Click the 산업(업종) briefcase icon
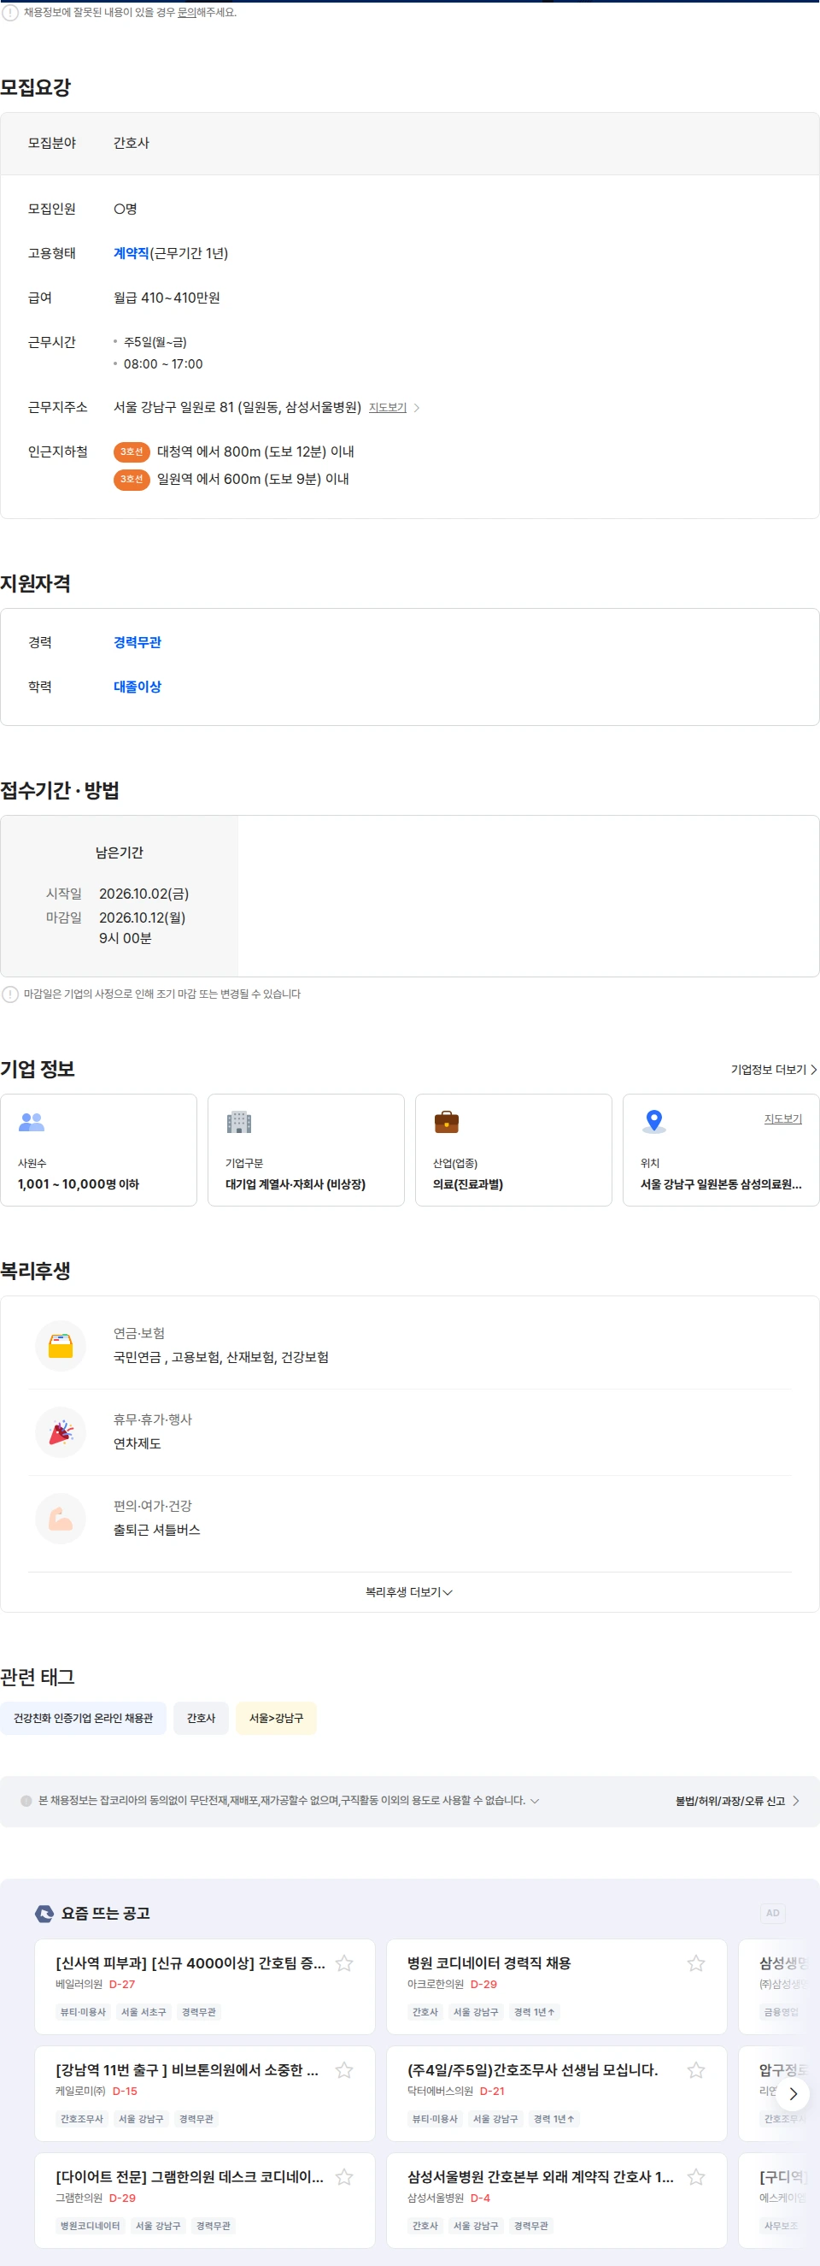 [x=447, y=1122]
